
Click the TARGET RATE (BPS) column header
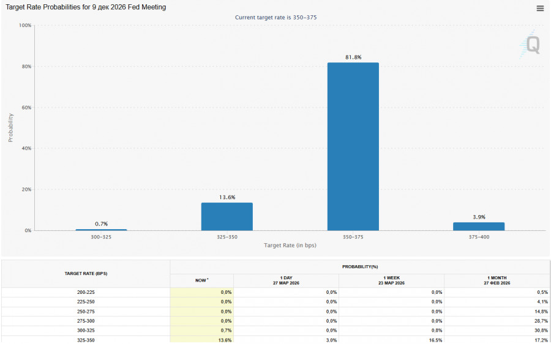[x=86, y=273]
